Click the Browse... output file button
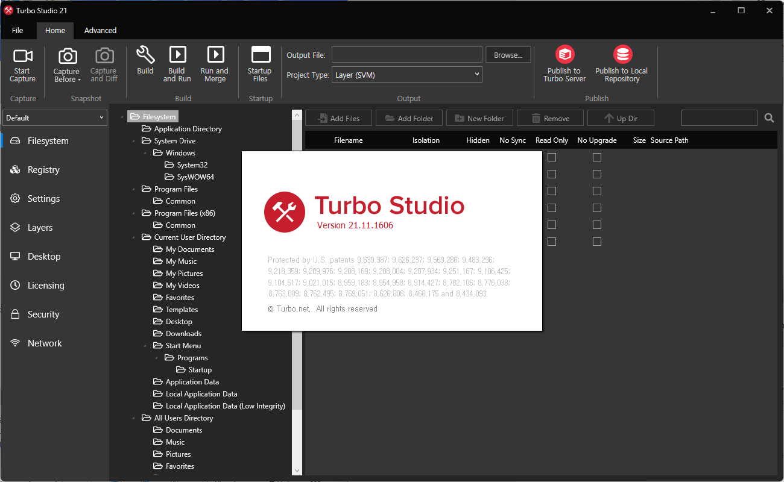Image resolution: width=784 pixels, height=482 pixels. (508, 55)
